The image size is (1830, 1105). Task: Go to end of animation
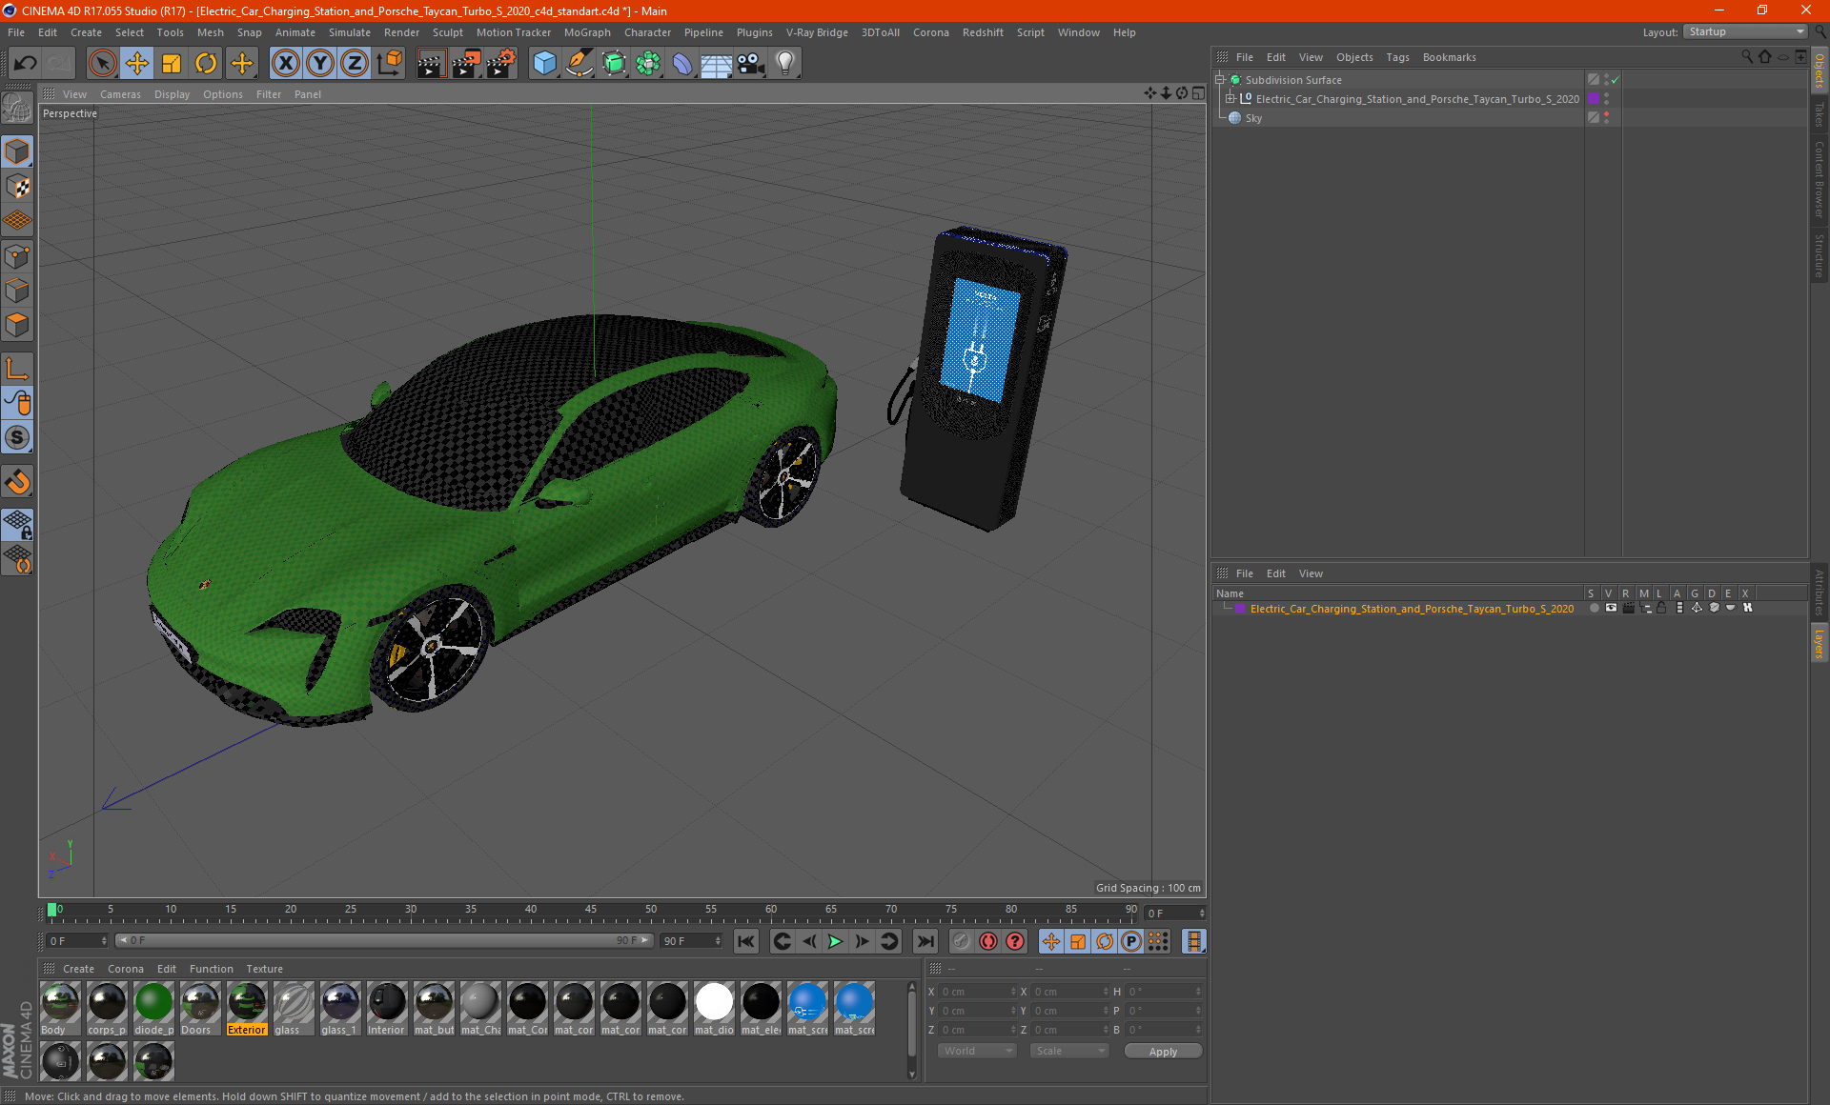(925, 941)
